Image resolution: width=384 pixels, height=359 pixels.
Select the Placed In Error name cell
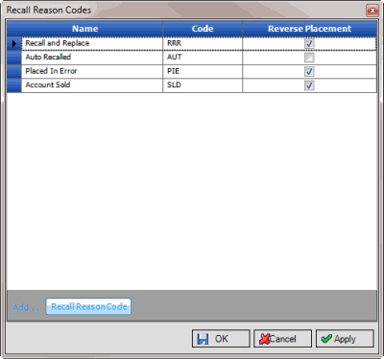[x=92, y=71]
